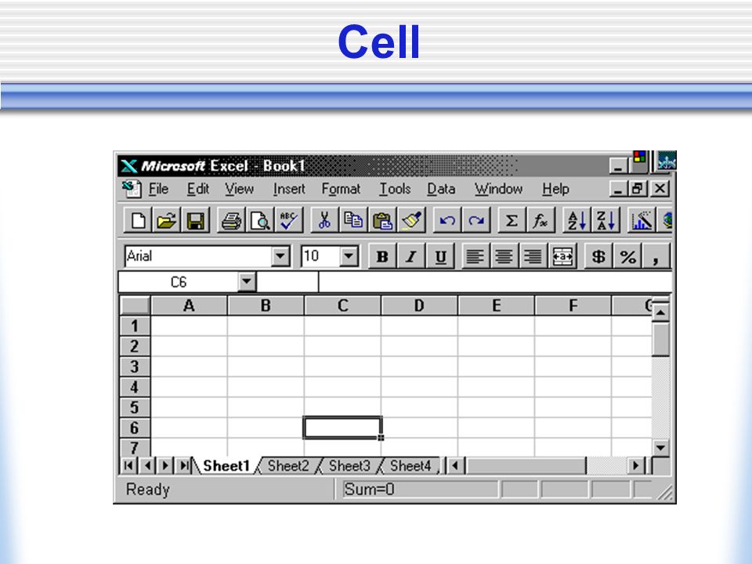Open the Data menu
Image resolution: width=752 pixels, height=564 pixels.
pos(441,189)
